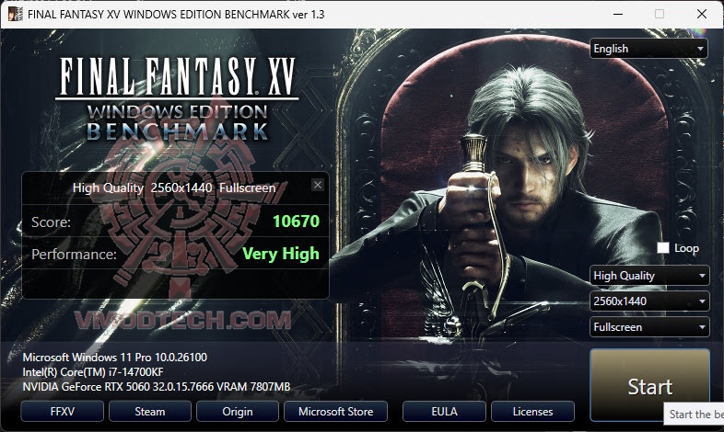Open the High Quality preset dropdown
This screenshot has height=432, width=724.
click(x=649, y=276)
